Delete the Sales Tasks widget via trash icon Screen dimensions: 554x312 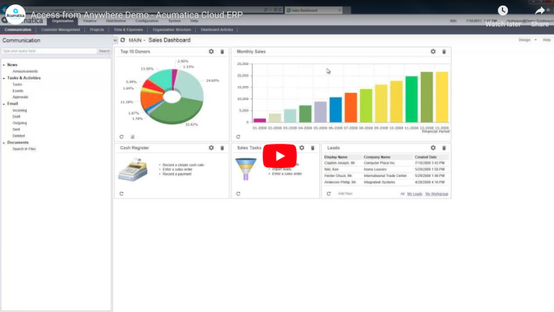tap(312, 148)
